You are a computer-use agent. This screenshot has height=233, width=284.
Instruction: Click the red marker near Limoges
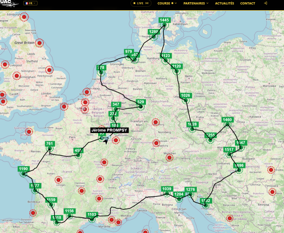pyautogui.click(x=58, y=180)
